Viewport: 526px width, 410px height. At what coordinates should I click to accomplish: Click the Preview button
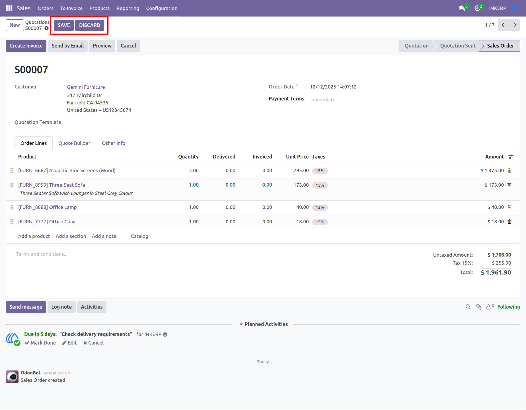point(102,46)
